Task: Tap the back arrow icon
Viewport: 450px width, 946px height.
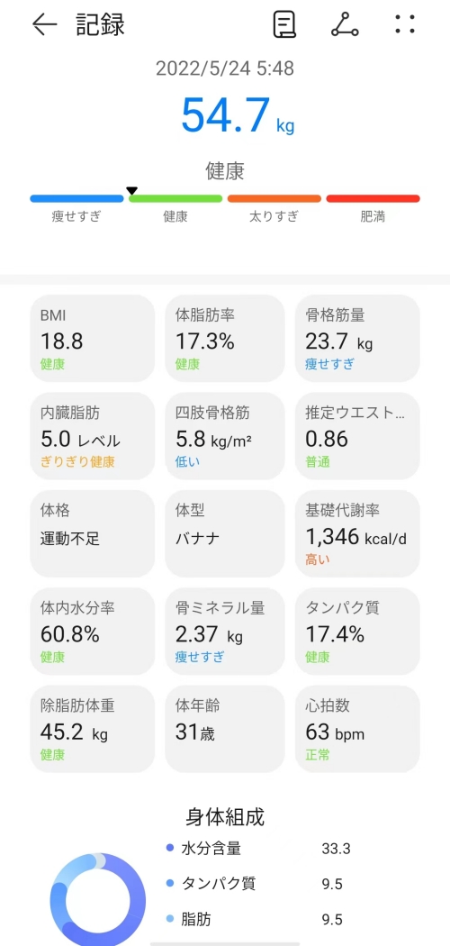Action: (x=45, y=24)
